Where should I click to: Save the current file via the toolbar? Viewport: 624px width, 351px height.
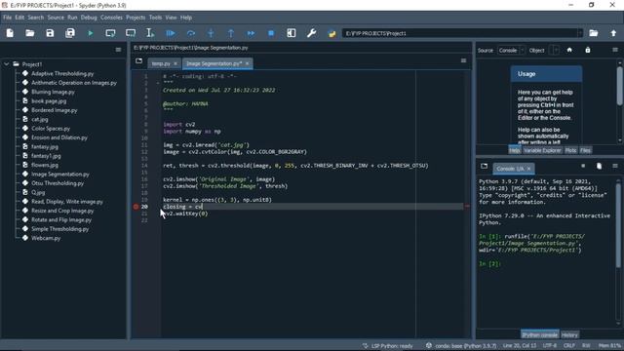click(50, 33)
